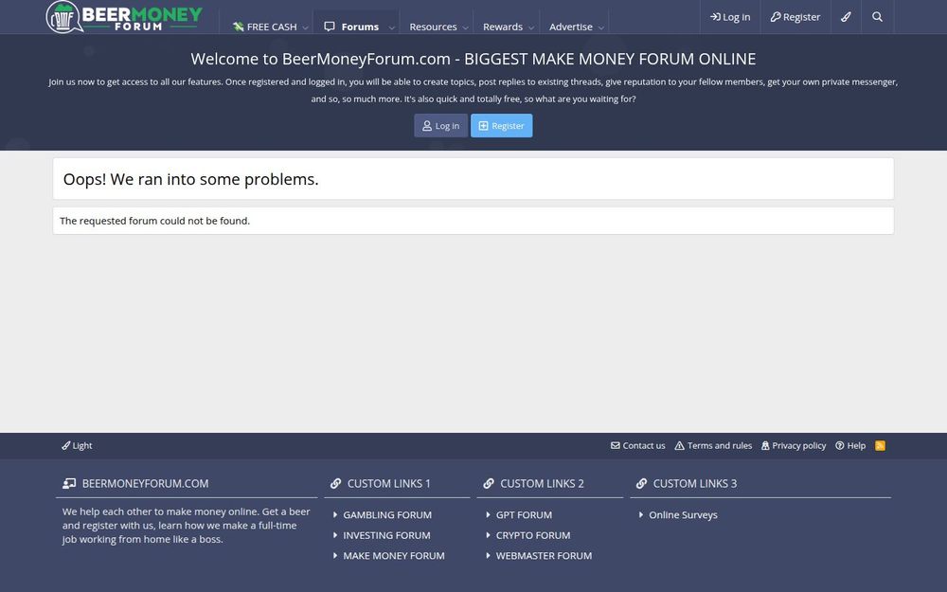Click the Welcome to BeerMoneyForum.com headline

tap(473, 59)
